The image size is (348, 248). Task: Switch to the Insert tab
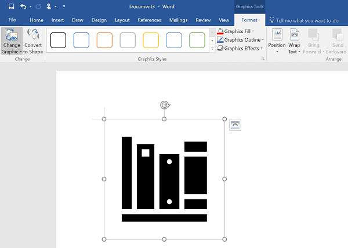click(x=57, y=20)
